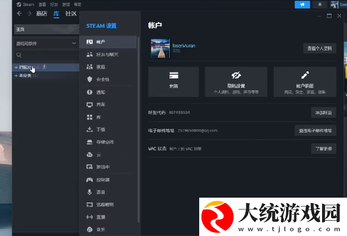Open the 游戏 (Games) menu
The image size is (347, 236).
66,4
